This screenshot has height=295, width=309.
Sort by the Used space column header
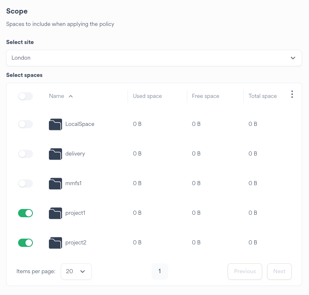pyautogui.click(x=147, y=96)
